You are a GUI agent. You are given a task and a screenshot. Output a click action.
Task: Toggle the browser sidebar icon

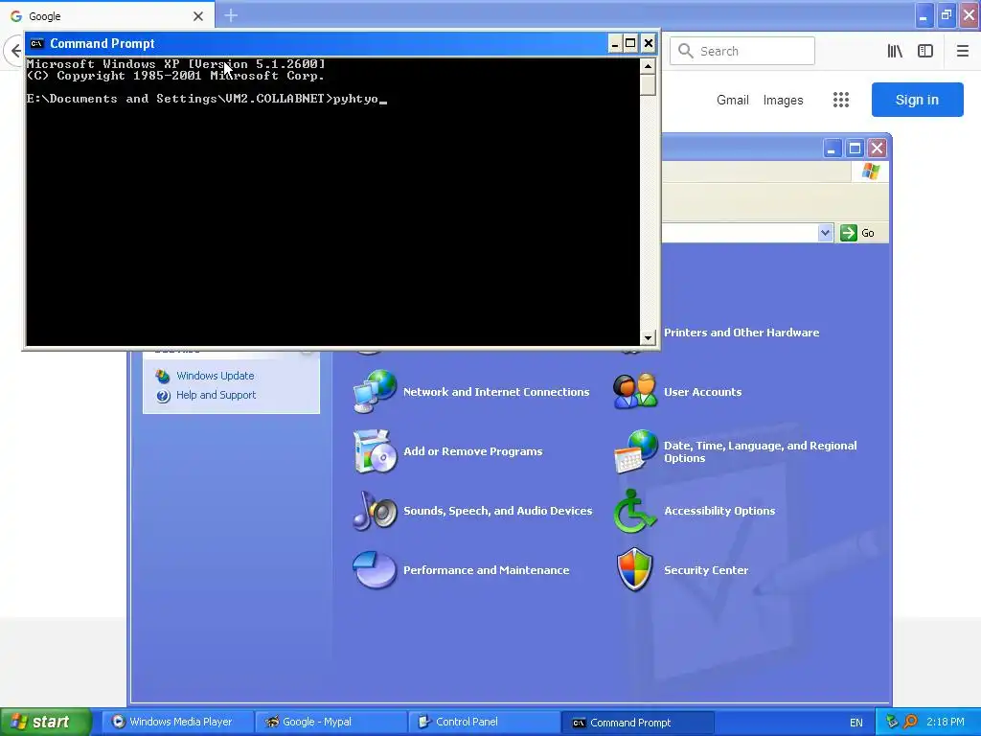coord(925,51)
